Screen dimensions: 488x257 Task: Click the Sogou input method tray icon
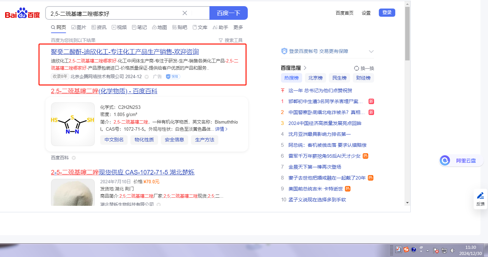[x=406, y=250]
